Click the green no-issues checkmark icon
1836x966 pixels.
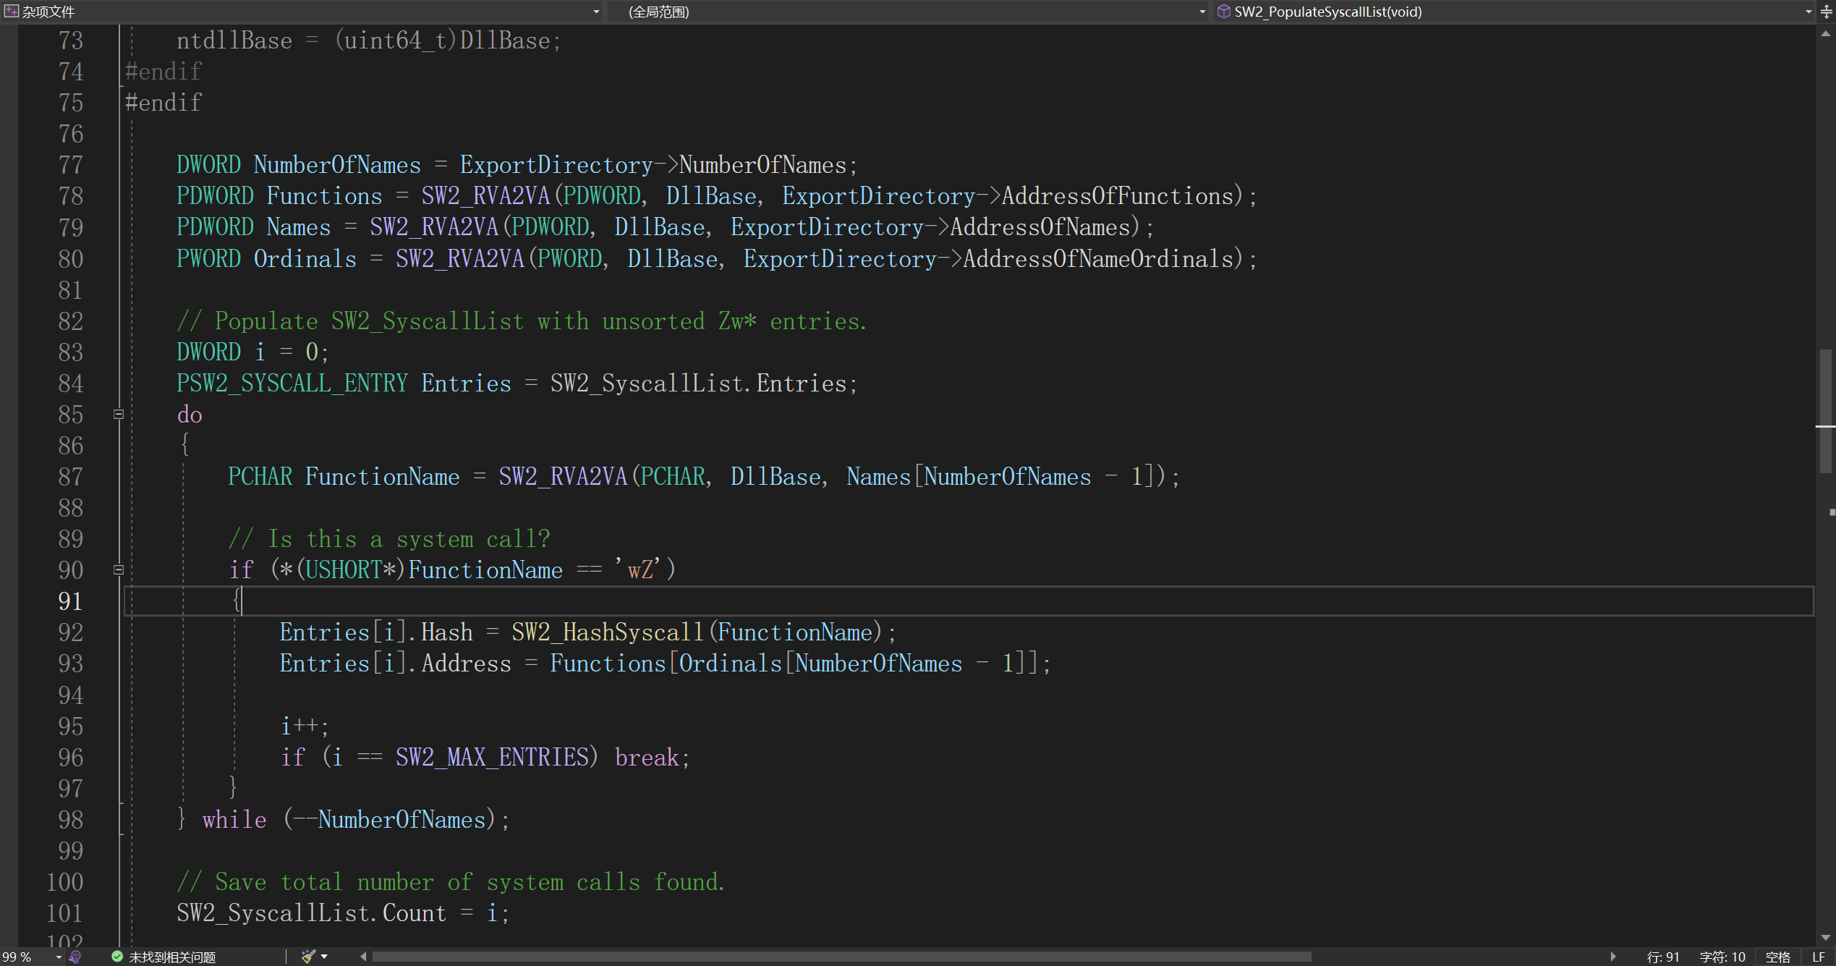click(116, 957)
